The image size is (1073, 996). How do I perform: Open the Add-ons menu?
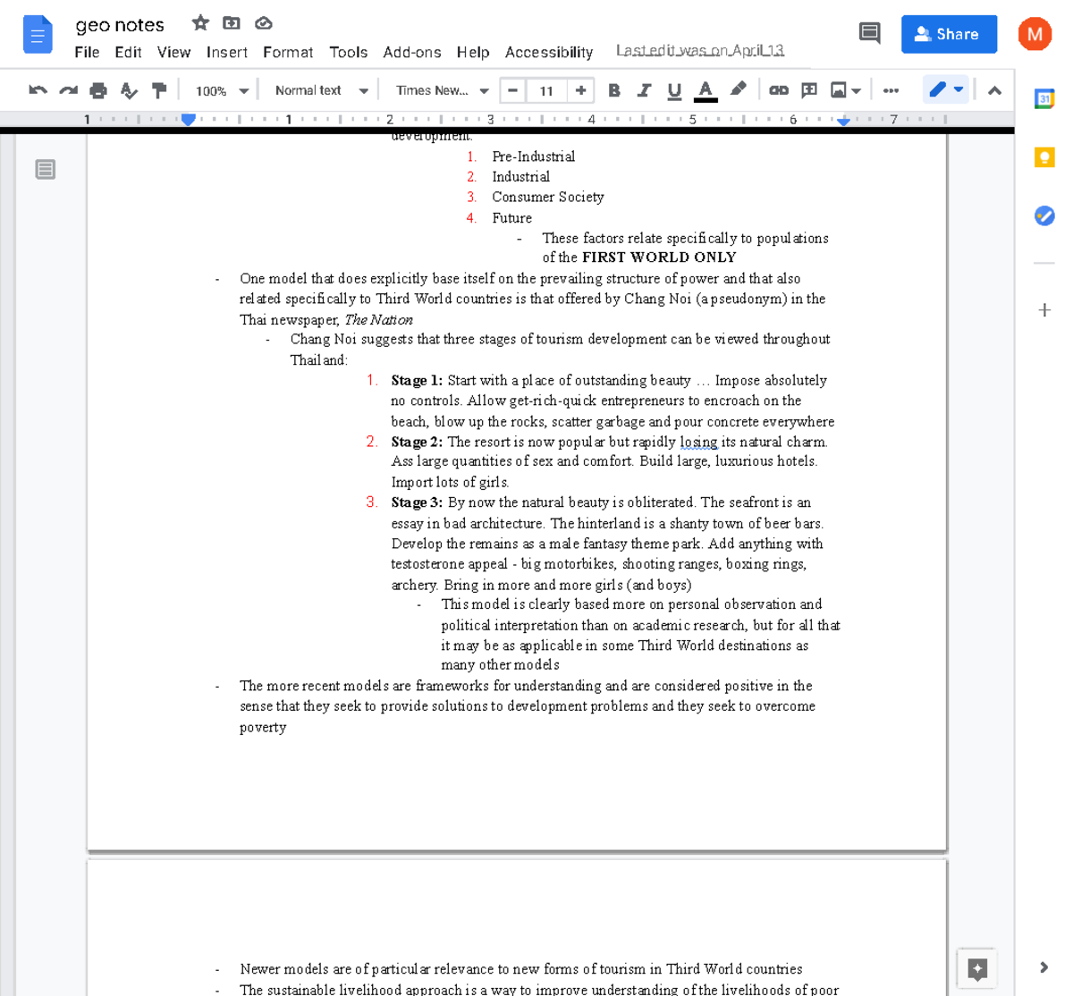[x=412, y=52]
